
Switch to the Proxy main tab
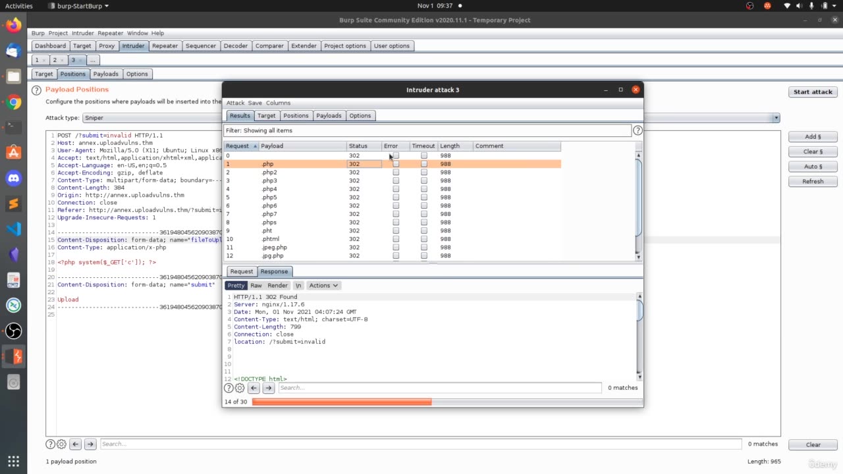pos(107,46)
